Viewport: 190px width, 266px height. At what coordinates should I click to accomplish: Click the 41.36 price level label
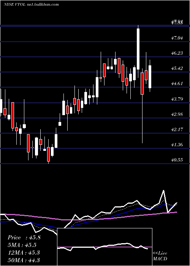click(177, 145)
